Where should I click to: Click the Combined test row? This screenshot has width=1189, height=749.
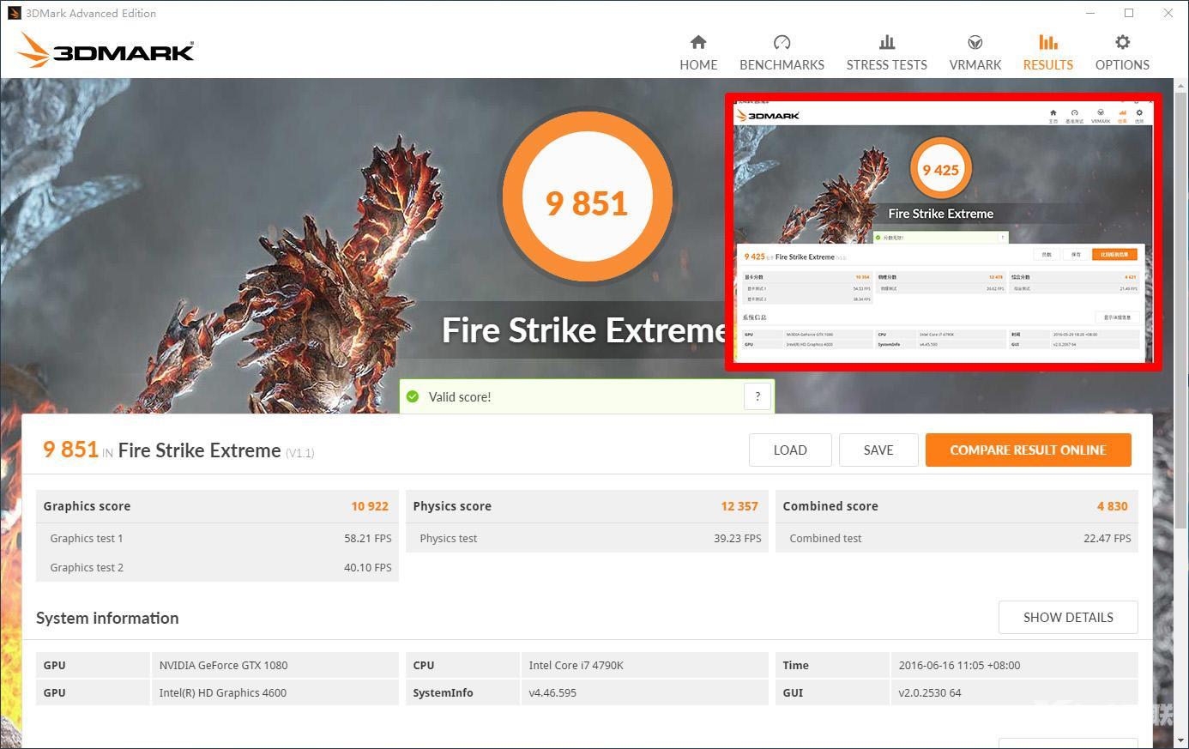[x=957, y=538]
